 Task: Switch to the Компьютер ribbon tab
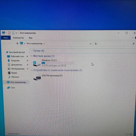[x=18, y=38]
